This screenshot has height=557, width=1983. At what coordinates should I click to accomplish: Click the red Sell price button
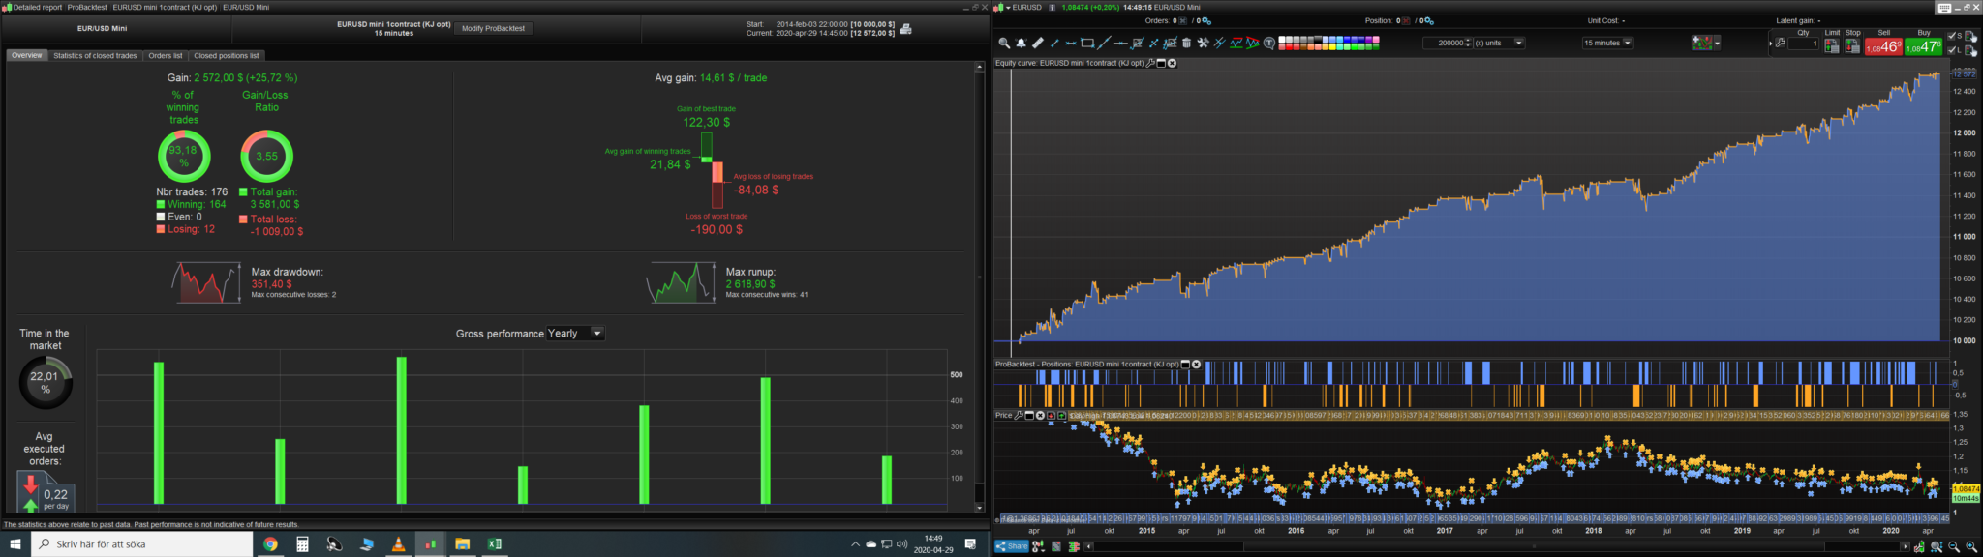pos(1883,46)
